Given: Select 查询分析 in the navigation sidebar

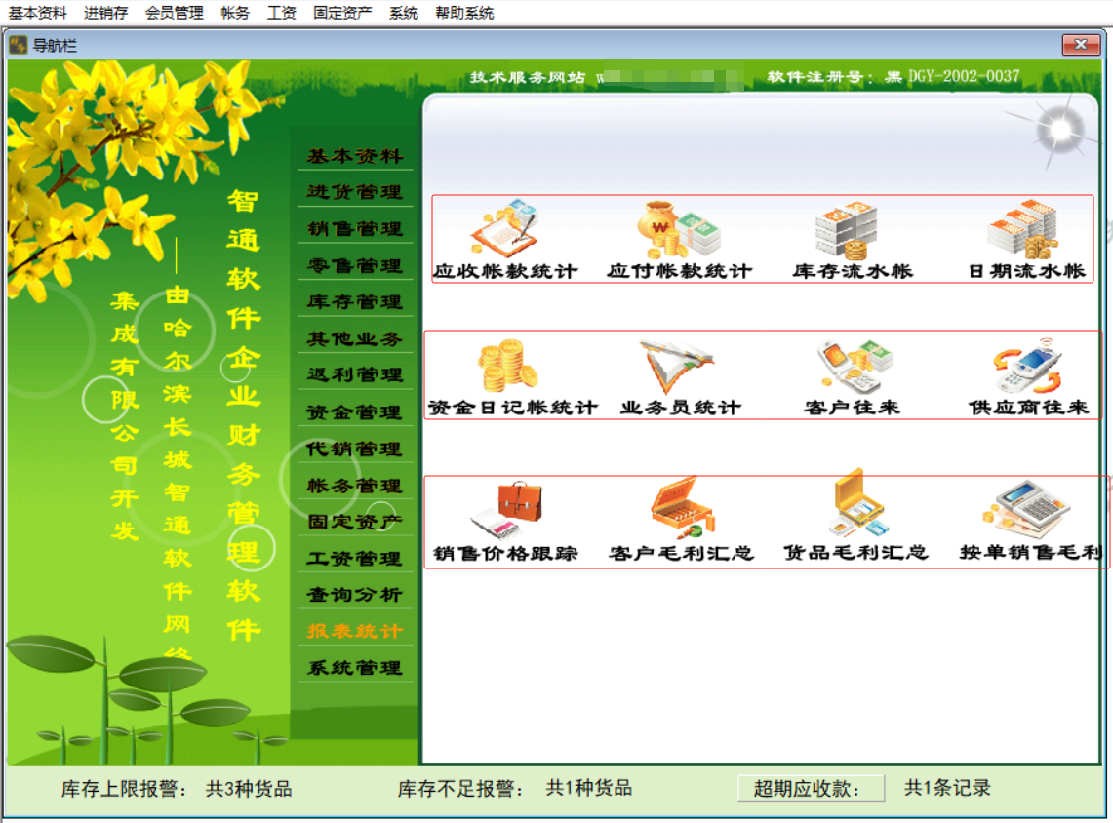Looking at the screenshot, I should tap(355, 595).
